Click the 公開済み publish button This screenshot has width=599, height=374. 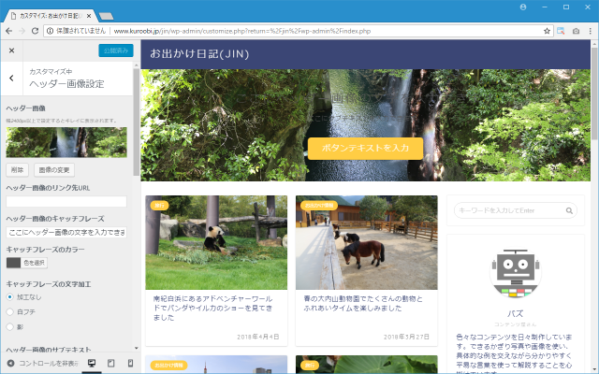(x=116, y=50)
